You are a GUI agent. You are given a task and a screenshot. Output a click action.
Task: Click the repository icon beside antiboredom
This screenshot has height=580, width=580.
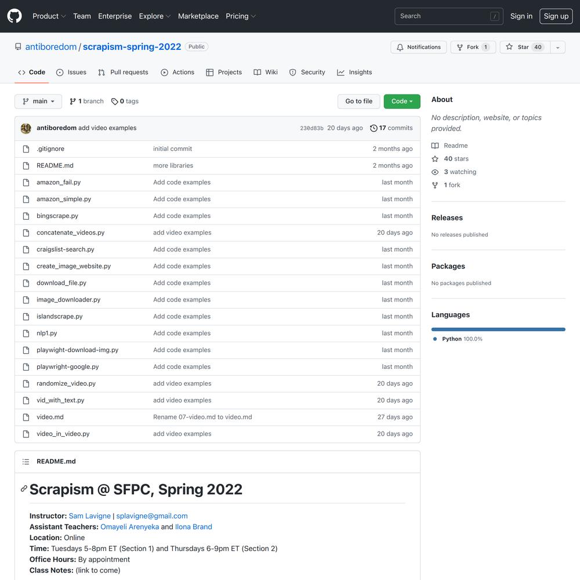point(18,46)
